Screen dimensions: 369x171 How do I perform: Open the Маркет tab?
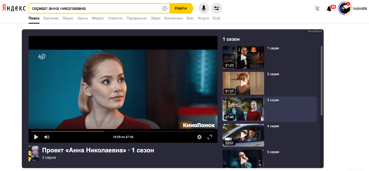tap(98, 18)
